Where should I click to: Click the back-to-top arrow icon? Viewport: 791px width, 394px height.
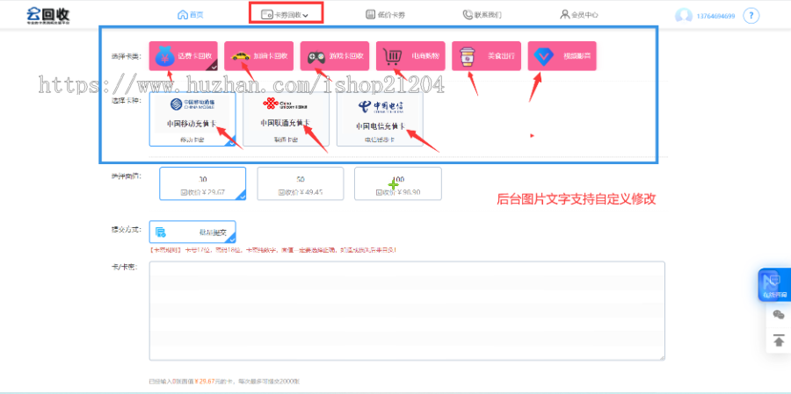[779, 341]
